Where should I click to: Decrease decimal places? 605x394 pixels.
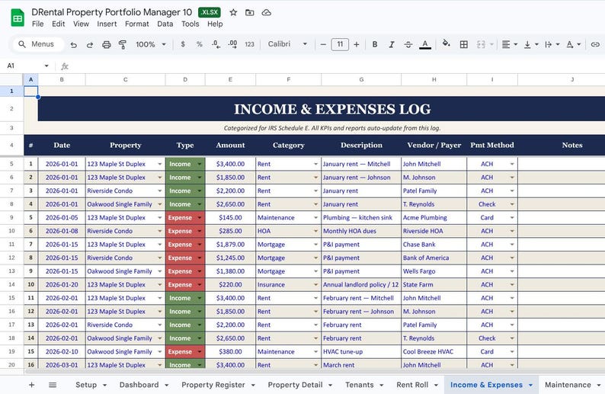(216, 44)
